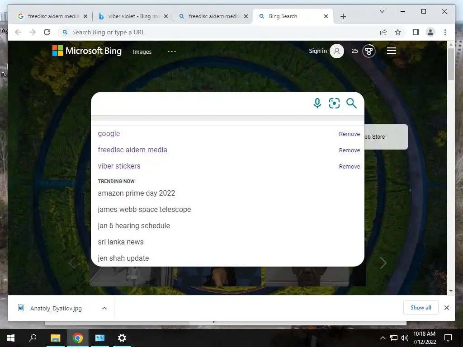Go forward to next page
Viewport: 463px width, 347px height.
pyautogui.click(x=33, y=32)
